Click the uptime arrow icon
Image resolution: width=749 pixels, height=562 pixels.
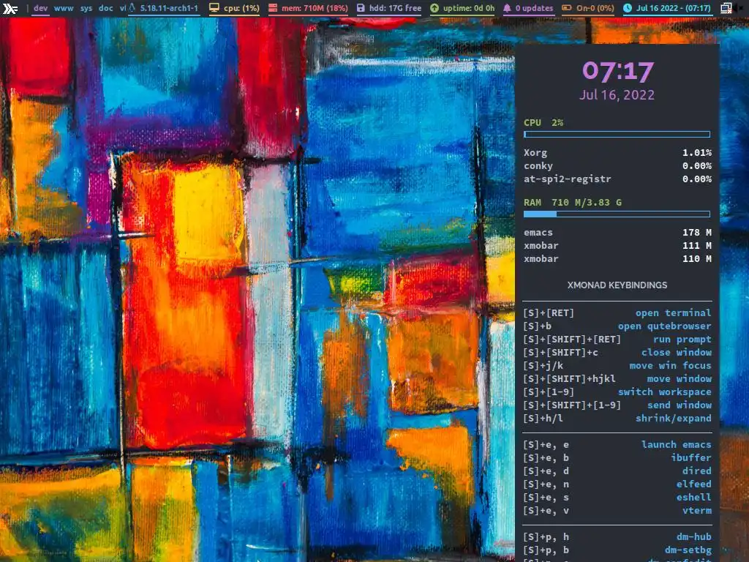point(434,8)
